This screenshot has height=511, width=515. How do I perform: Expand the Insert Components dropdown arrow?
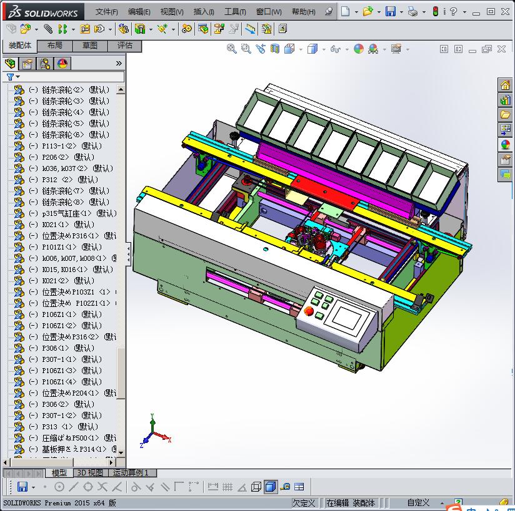[x=36, y=29]
